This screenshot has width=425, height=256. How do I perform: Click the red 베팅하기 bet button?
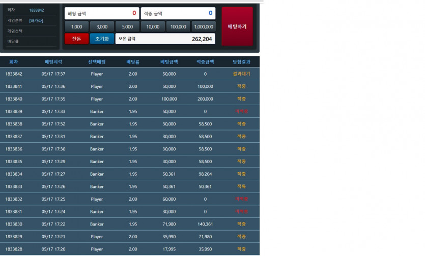[x=237, y=26]
